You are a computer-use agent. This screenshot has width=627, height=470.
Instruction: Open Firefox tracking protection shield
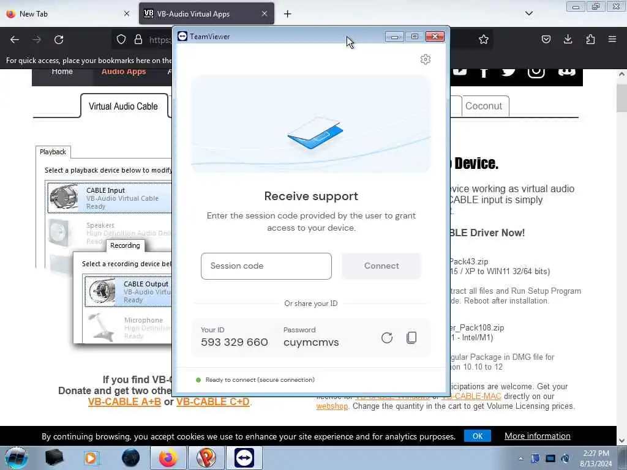click(121, 40)
